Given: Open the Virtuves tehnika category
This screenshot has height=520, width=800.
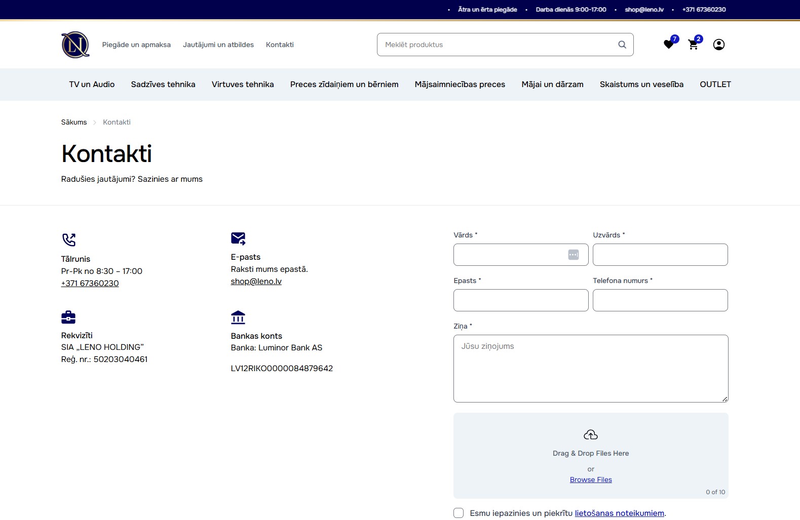Looking at the screenshot, I should click(243, 85).
